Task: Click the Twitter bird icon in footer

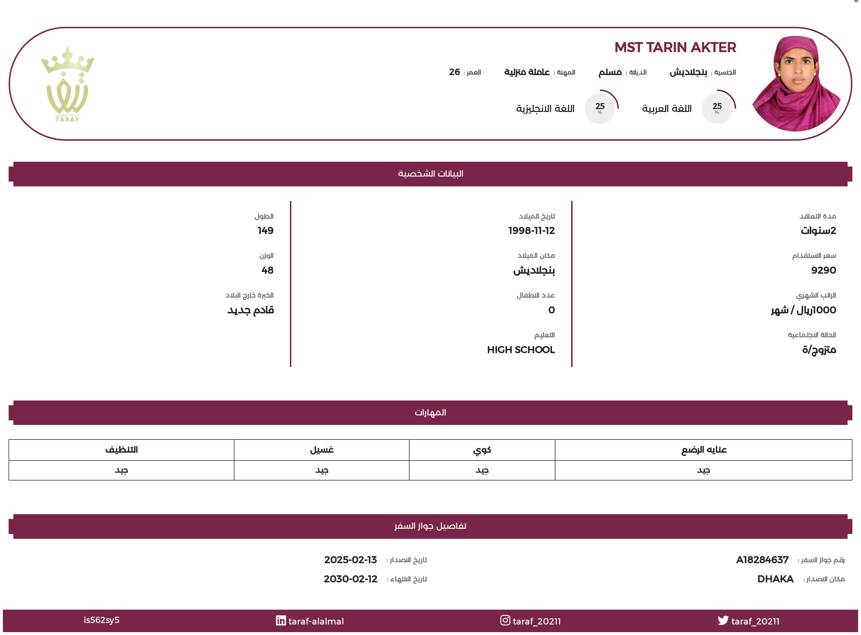Action: pyautogui.click(x=723, y=620)
